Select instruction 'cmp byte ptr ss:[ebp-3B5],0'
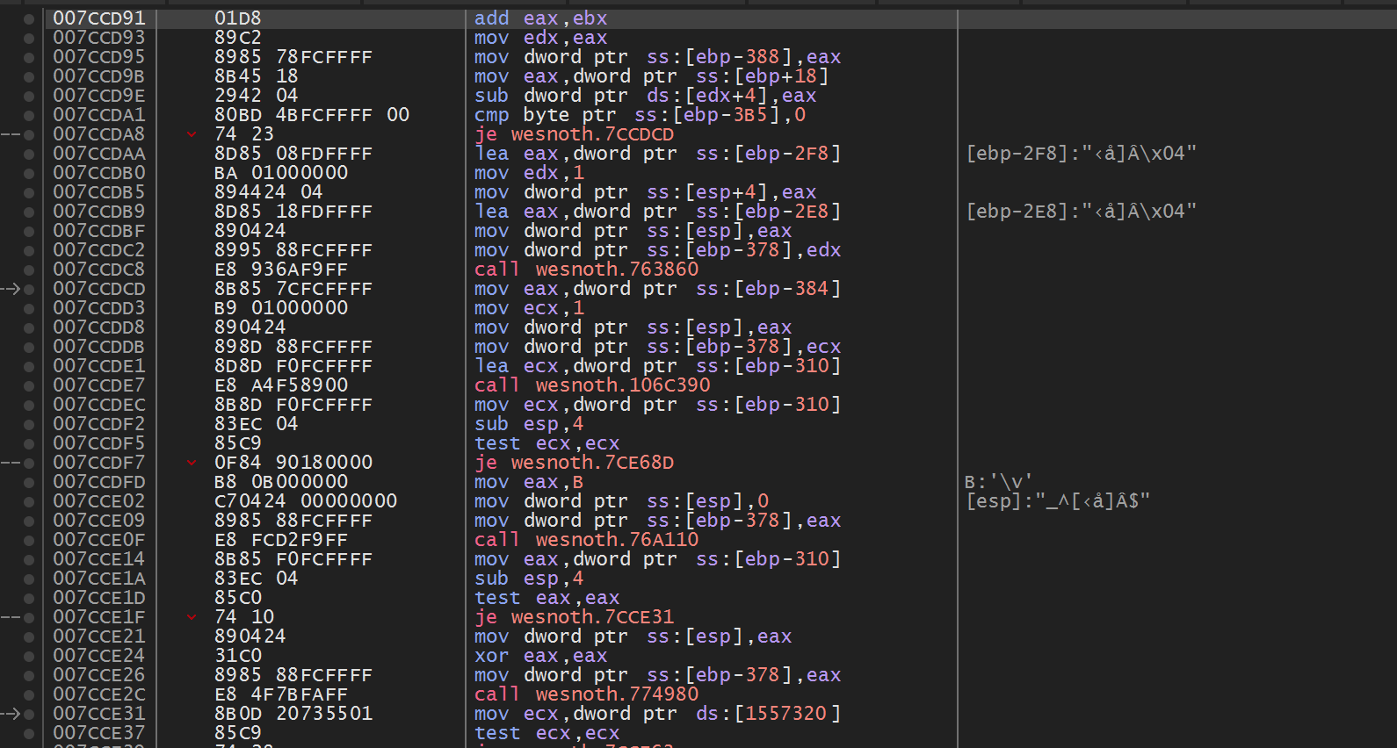Viewport: 1397px width, 748px height. (x=640, y=115)
